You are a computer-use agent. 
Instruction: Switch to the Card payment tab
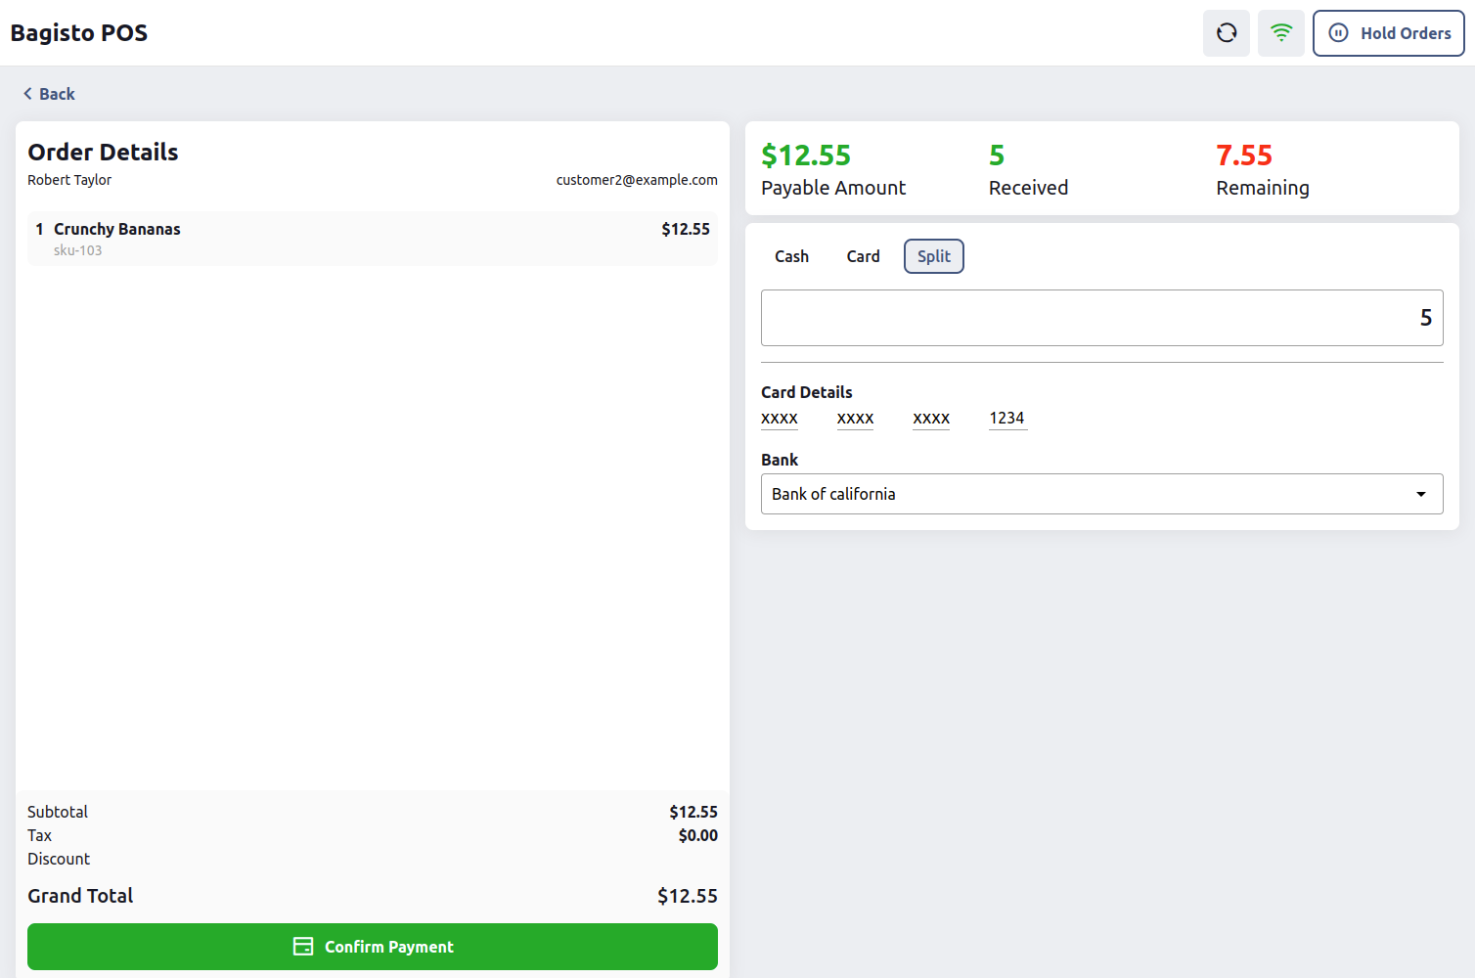coord(862,255)
